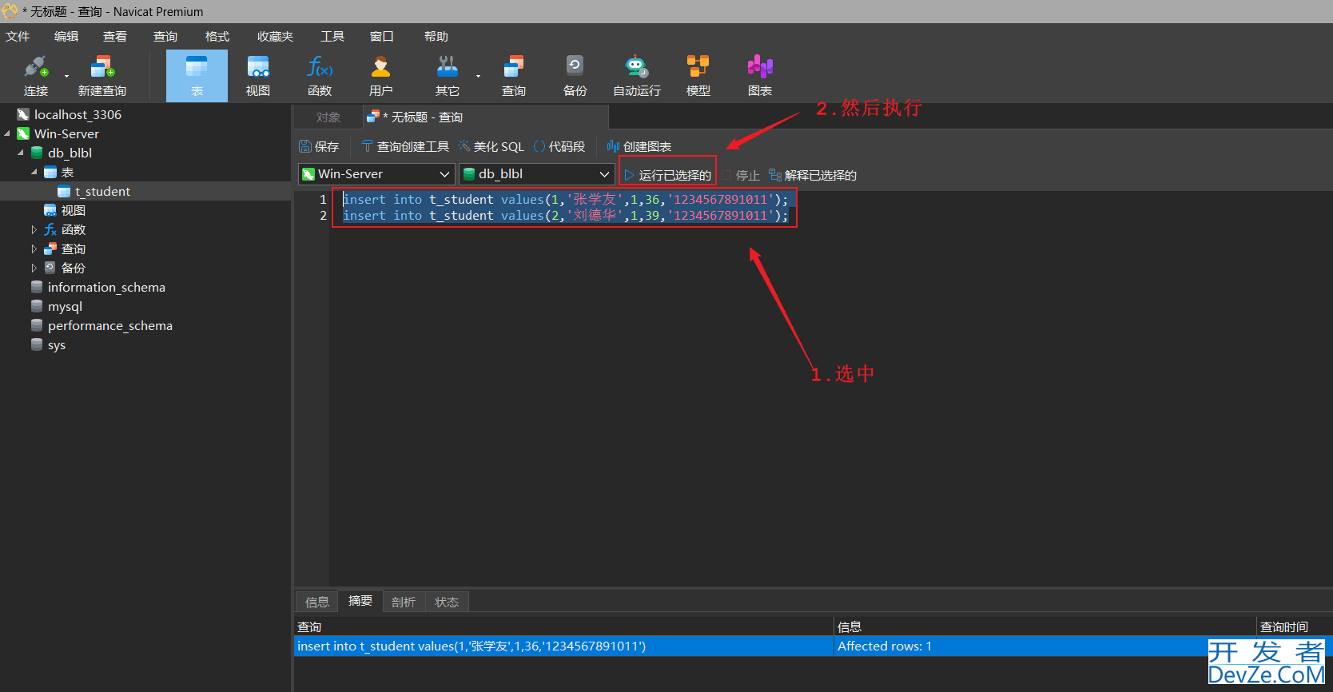Viewport: 1333px width, 692px height.
Task: Switch to the 剖析 result tab
Action: pyautogui.click(x=404, y=602)
